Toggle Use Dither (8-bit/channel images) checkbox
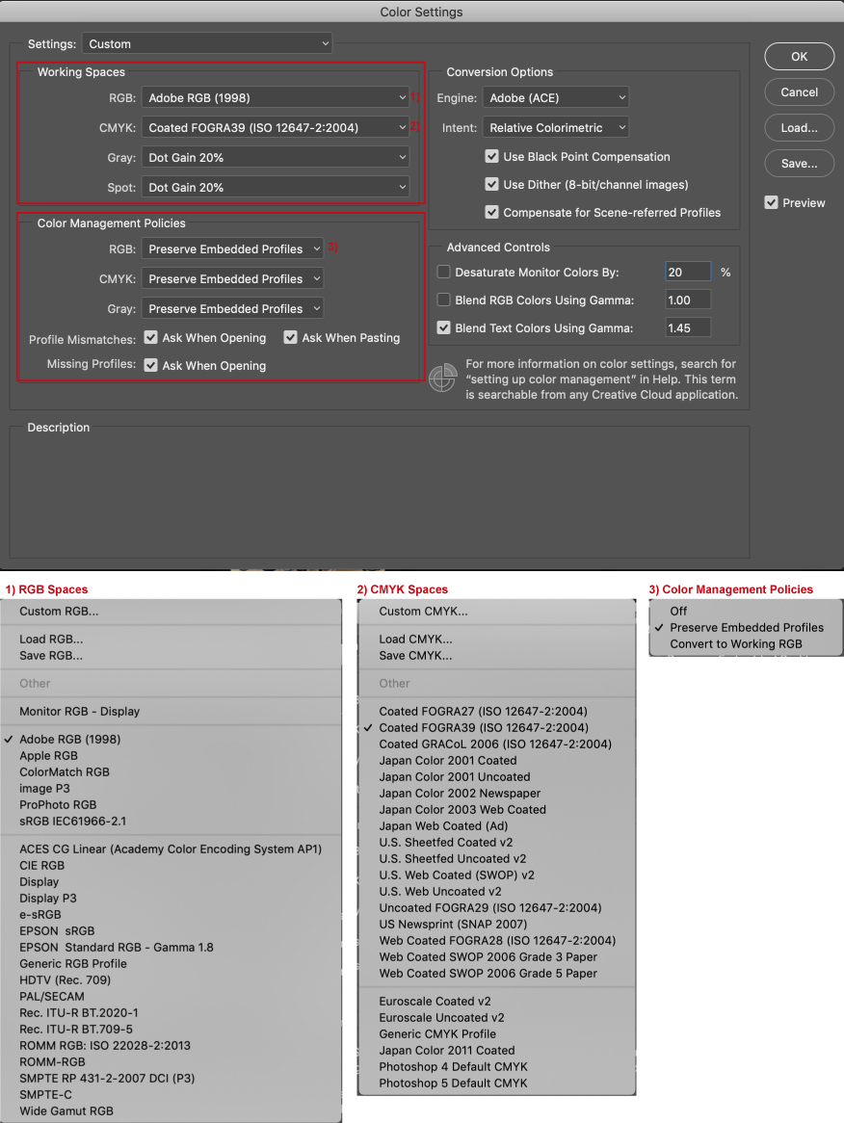This screenshot has width=844, height=1123. click(491, 184)
